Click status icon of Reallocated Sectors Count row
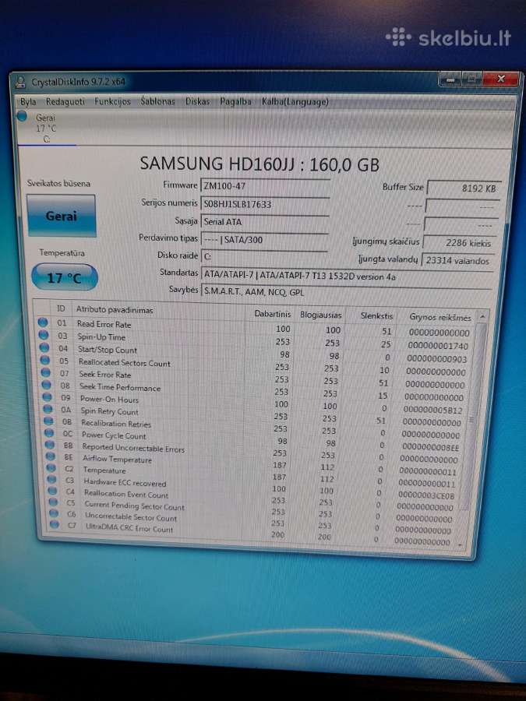 pyautogui.click(x=44, y=359)
